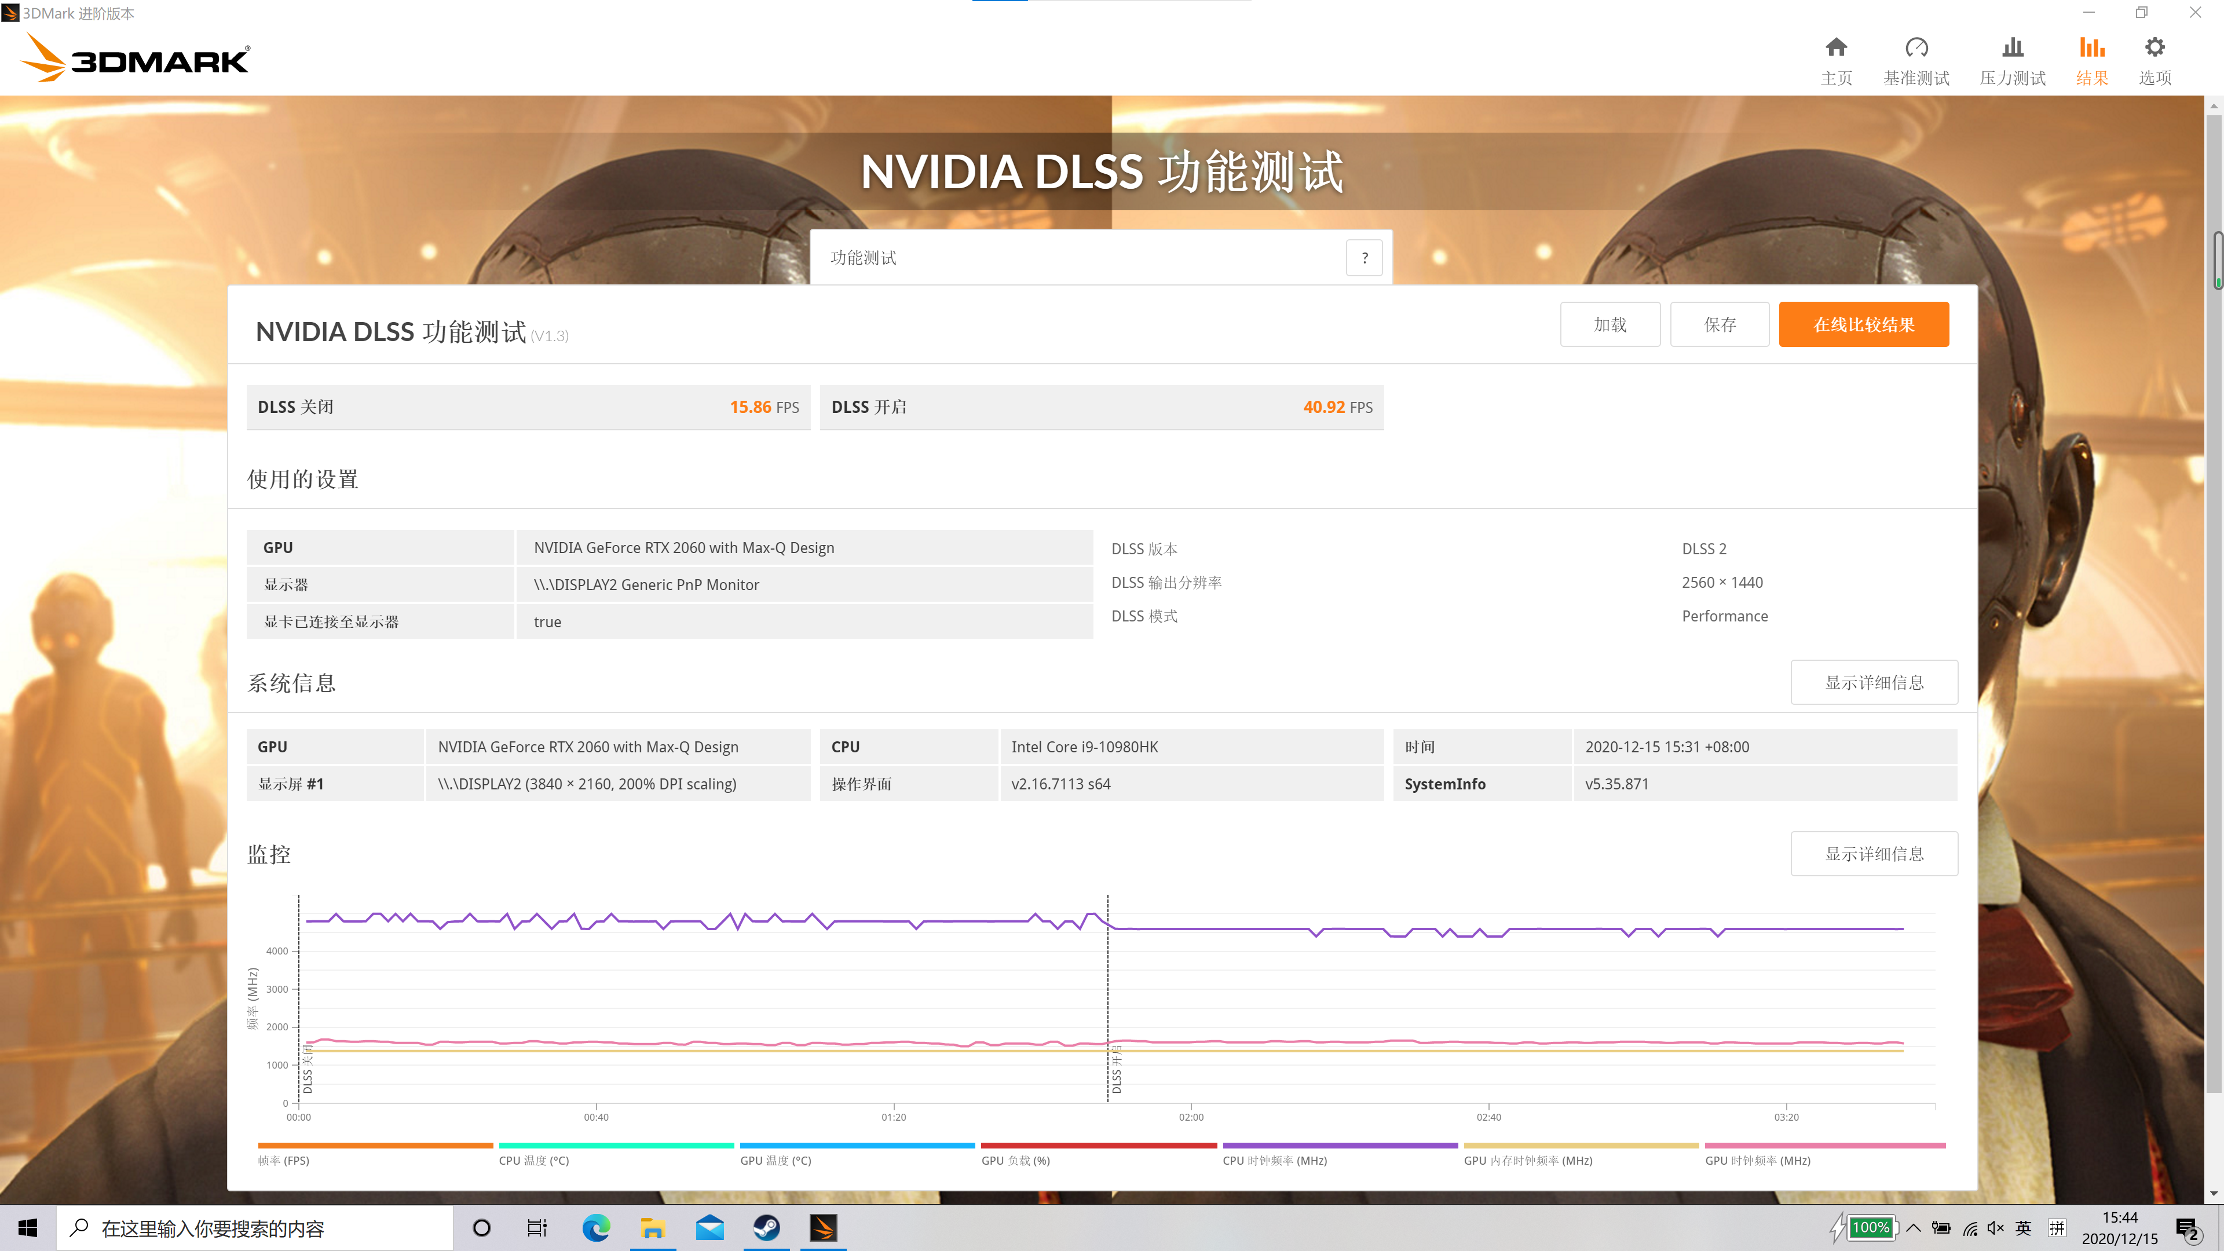Click the IME keyboard tray icon
The height and width of the screenshot is (1251, 2224).
pyautogui.click(x=2057, y=1228)
